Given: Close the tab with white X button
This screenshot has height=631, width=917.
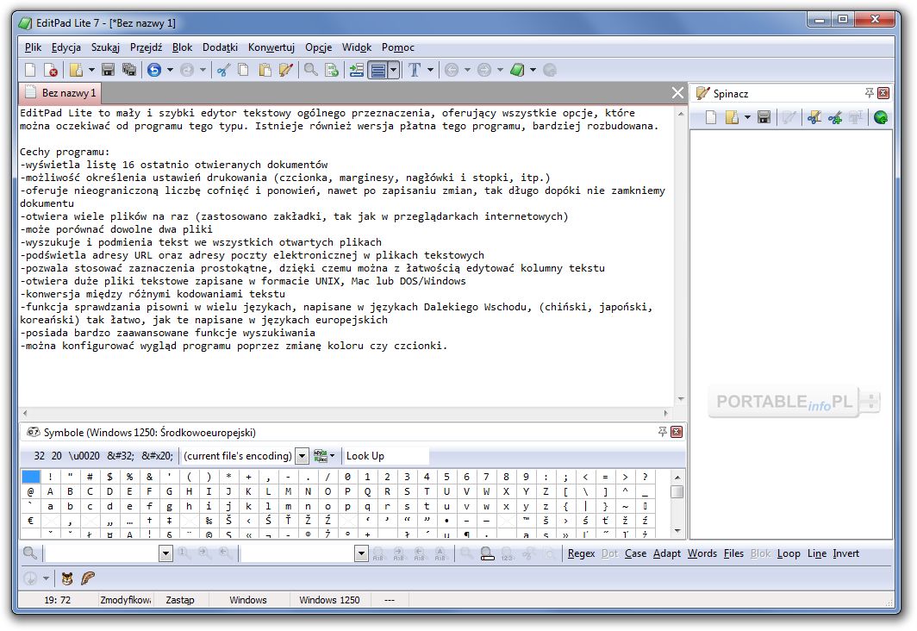Looking at the screenshot, I should coord(677,93).
